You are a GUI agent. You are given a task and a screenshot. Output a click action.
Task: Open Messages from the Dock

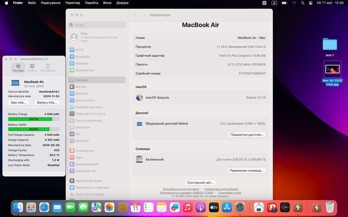(84, 207)
